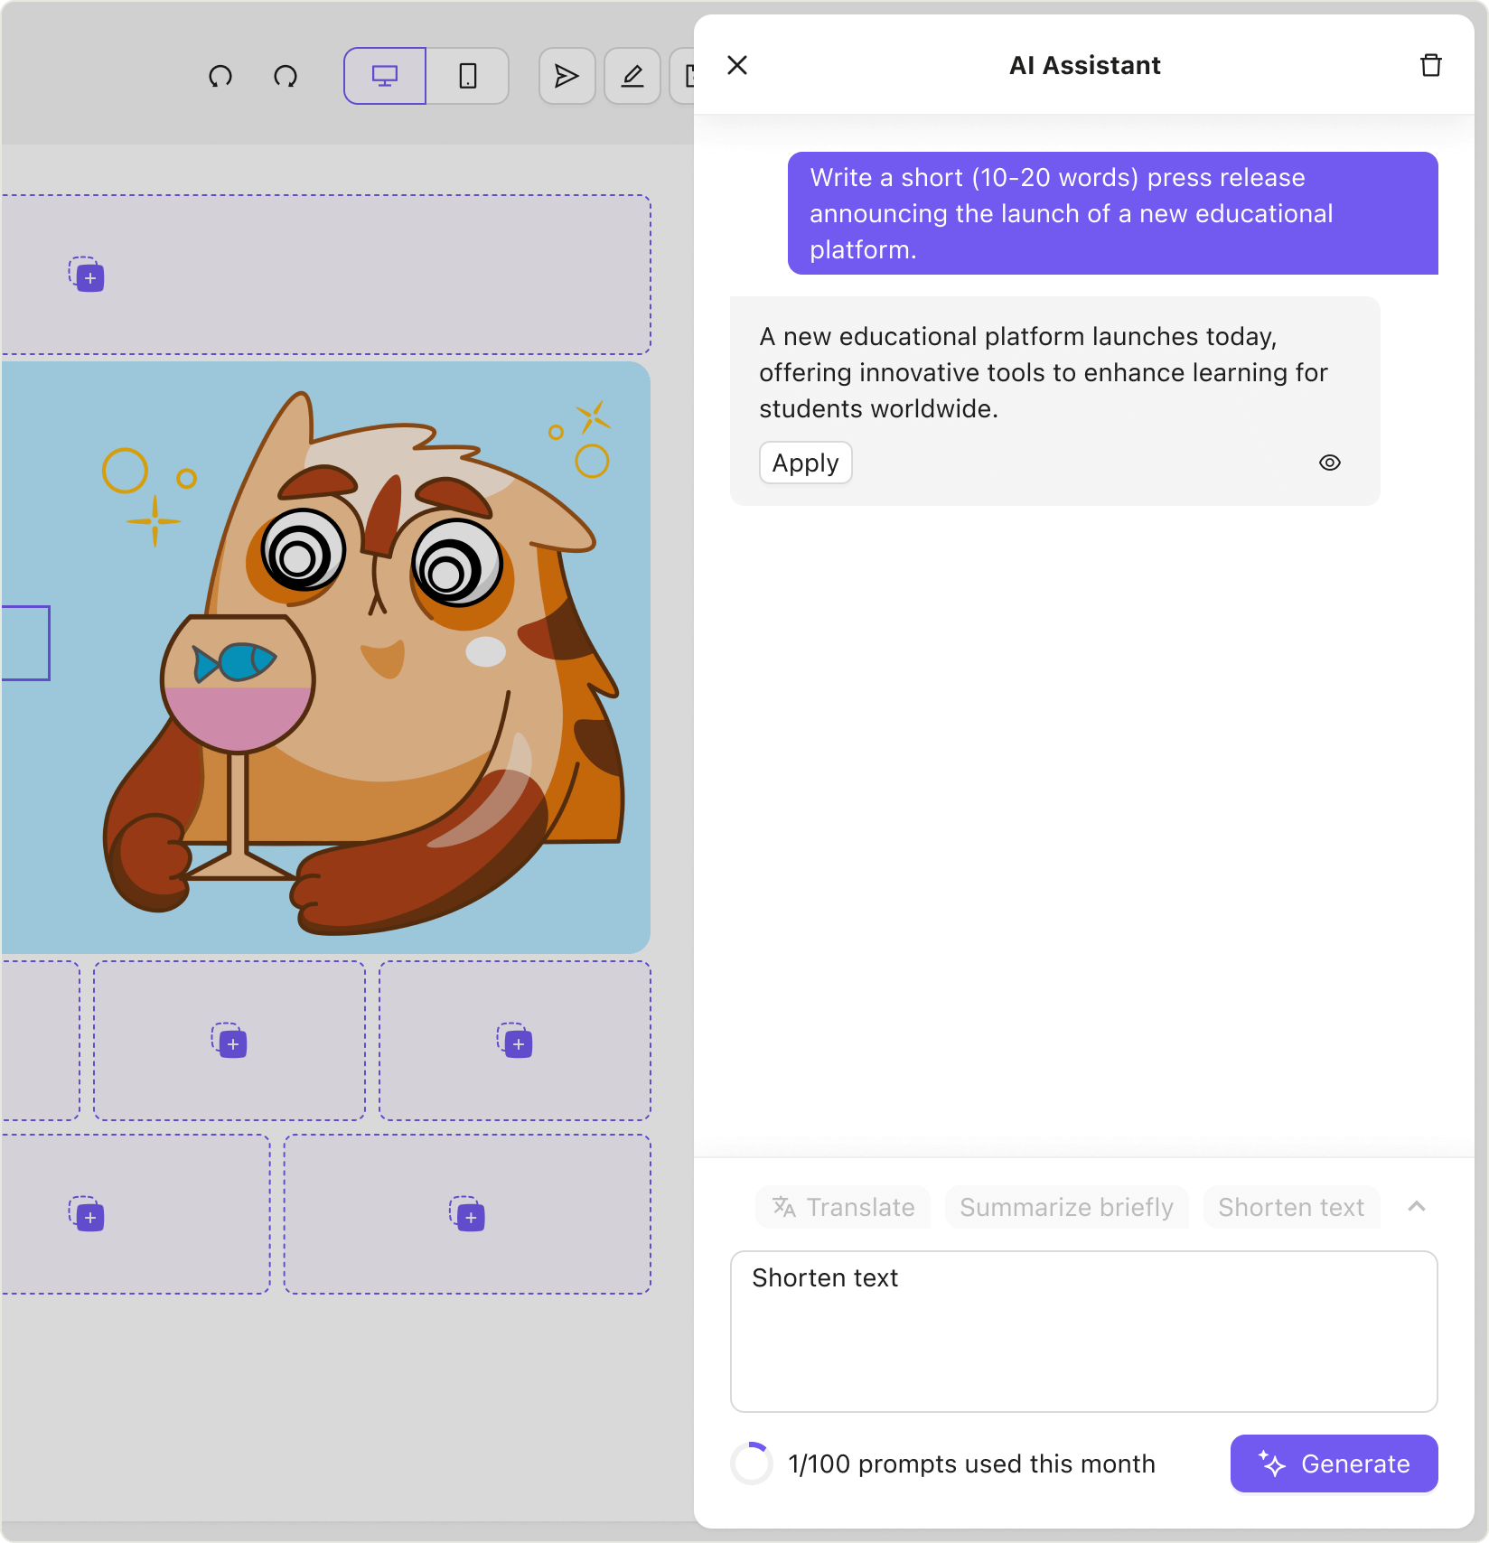Click the 1/100 prompts used this month text
The image size is (1489, 1543).
[971, 1464]
